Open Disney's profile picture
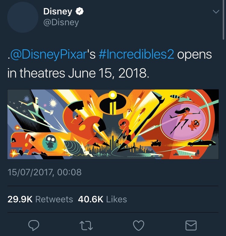The image size is (226, 236). (23, 17)
